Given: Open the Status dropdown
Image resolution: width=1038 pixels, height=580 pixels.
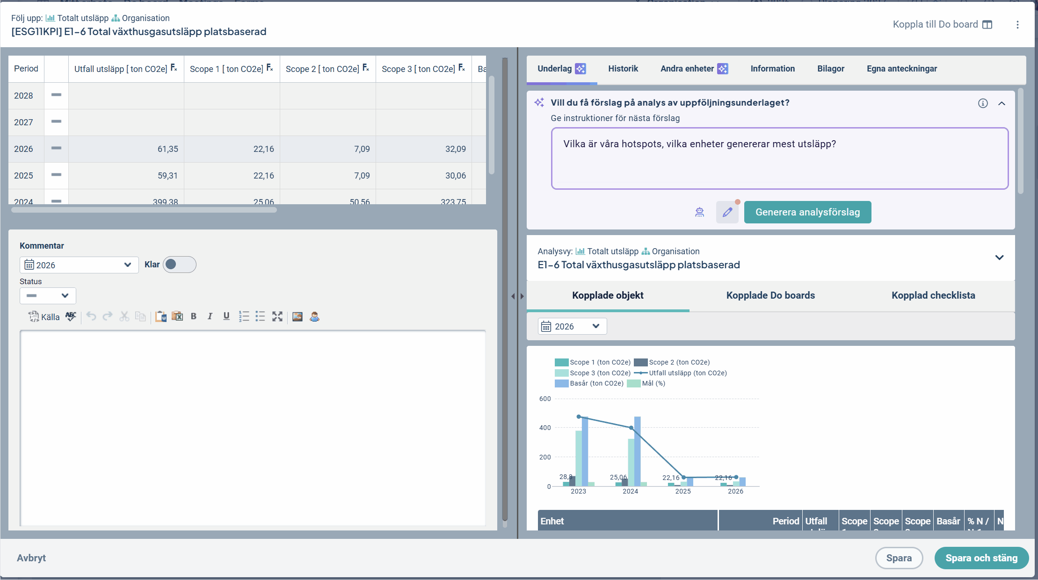Looking at the screenshot, I should (48, 296).
